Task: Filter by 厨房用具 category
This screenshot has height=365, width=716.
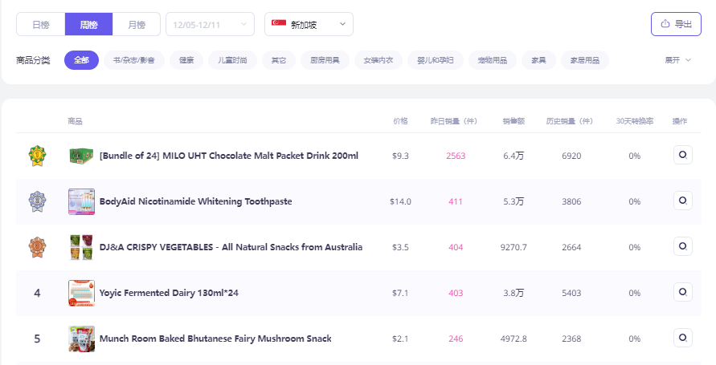Action: (x=325, y=60)
